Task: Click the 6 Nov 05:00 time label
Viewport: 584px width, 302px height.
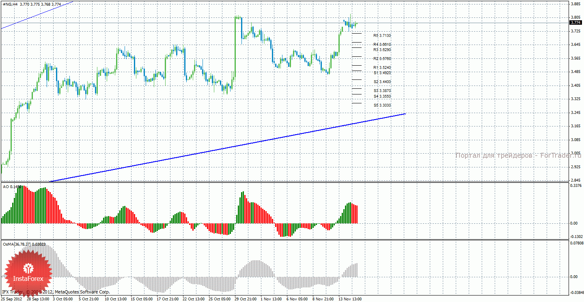Action: [x=298, y=299]
